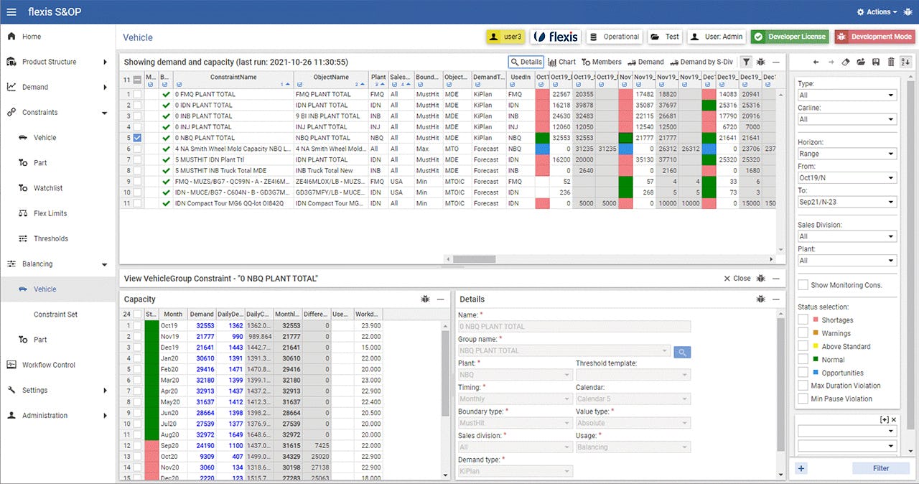This screenshot has height=484, width=919.
Task: Click bug icon in Details panel
Action: [x=760, y=299]
